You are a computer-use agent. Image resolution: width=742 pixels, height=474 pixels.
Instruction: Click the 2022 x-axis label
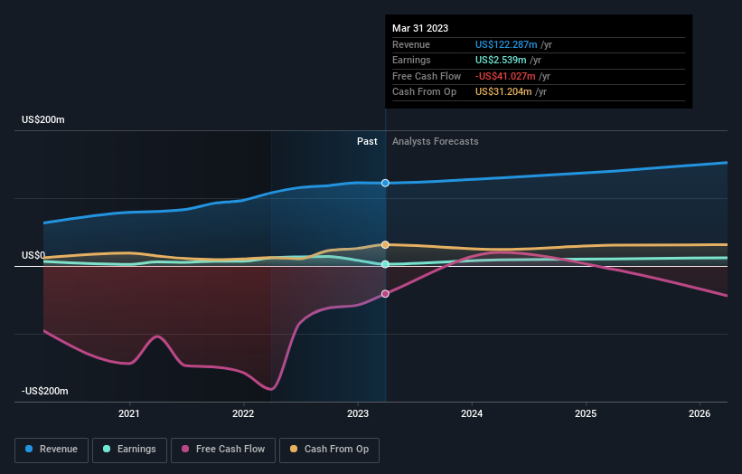point(243,413)
